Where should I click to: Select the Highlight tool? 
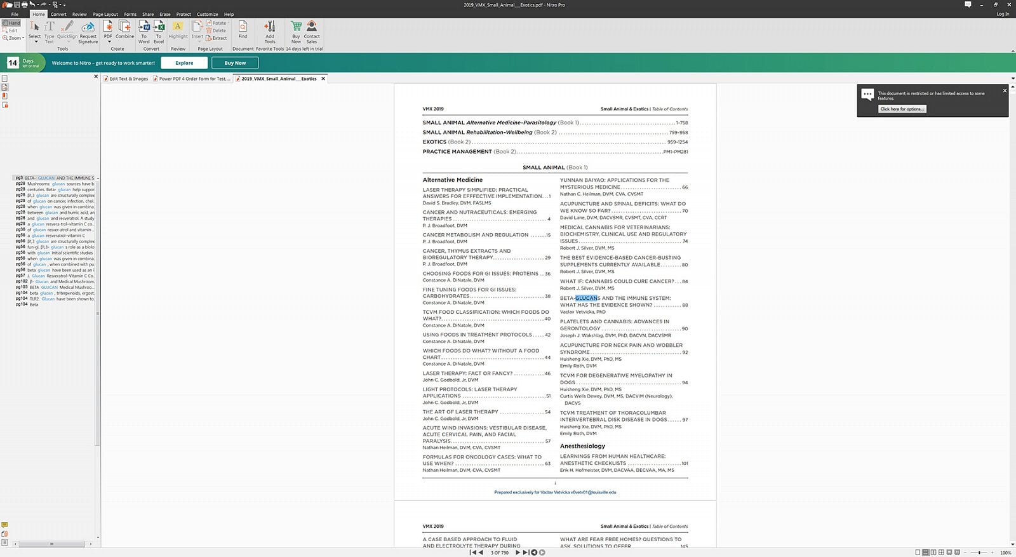point(178,29)
